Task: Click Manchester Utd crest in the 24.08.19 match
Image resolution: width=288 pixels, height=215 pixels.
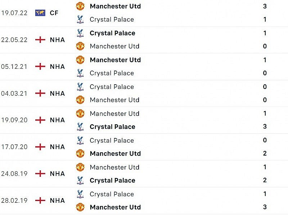Action: (80, 167)
